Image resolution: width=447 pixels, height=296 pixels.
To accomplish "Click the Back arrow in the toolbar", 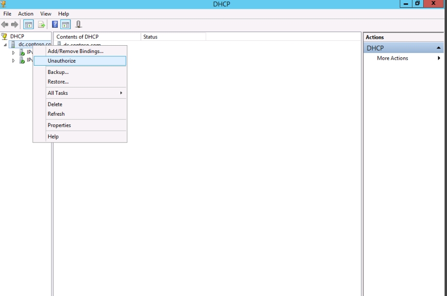I will pyautogui.click(x=5, y=25).
